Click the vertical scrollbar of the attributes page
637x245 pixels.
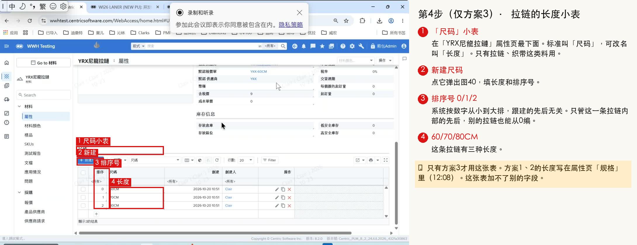tap(396, 183)
